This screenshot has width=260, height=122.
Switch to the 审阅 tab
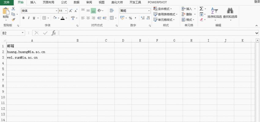tap(89, 2)
